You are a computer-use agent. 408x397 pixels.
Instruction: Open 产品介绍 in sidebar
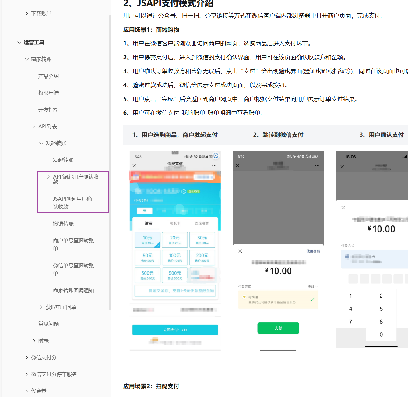(48, 76)
